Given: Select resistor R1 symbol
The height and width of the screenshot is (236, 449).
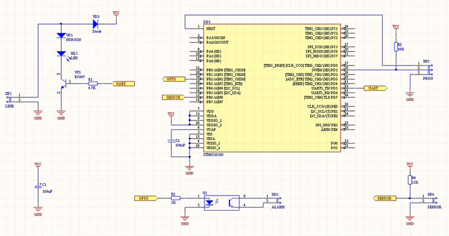Looking at the screenshot, I should pyautogui.click(x=93, y=84).
